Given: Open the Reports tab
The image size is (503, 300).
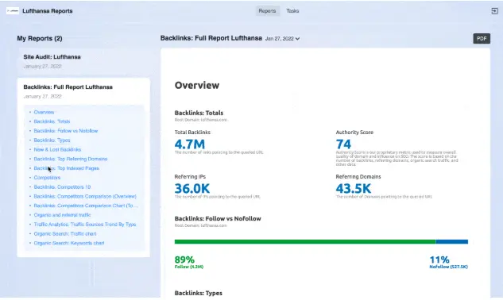Looking at the screenshot, I should click(267, 11).
